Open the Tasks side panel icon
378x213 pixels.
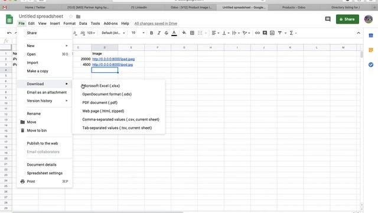pyautogui.click(x=371, y=64)
